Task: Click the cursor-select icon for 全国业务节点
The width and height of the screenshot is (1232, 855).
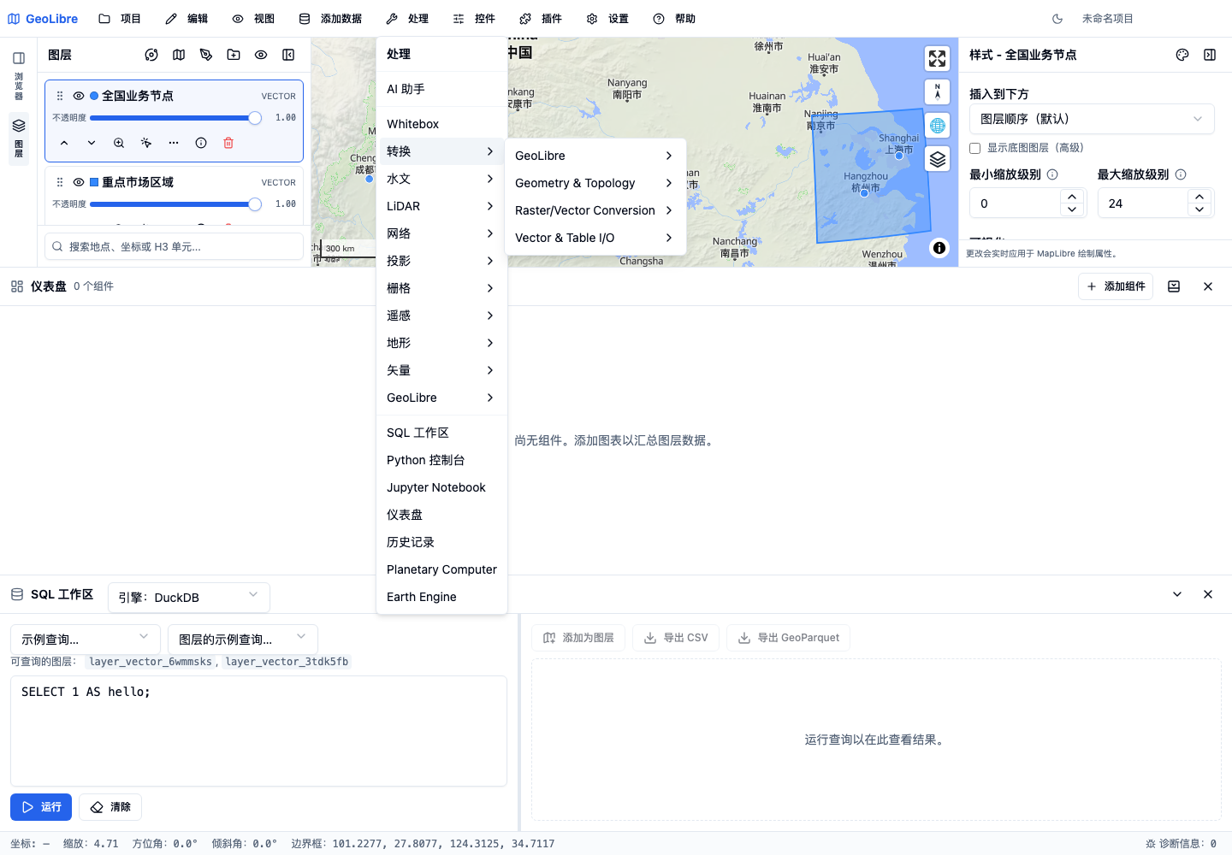Action: [146, 143]
